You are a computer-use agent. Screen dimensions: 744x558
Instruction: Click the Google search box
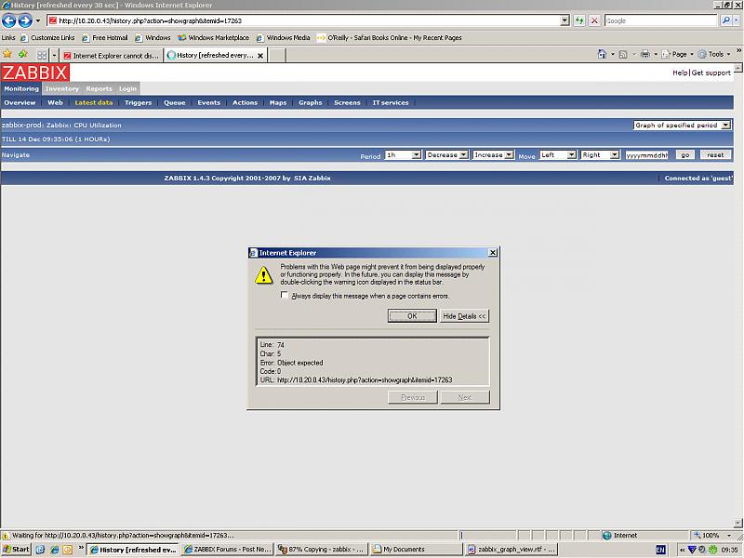pos(660,20)
